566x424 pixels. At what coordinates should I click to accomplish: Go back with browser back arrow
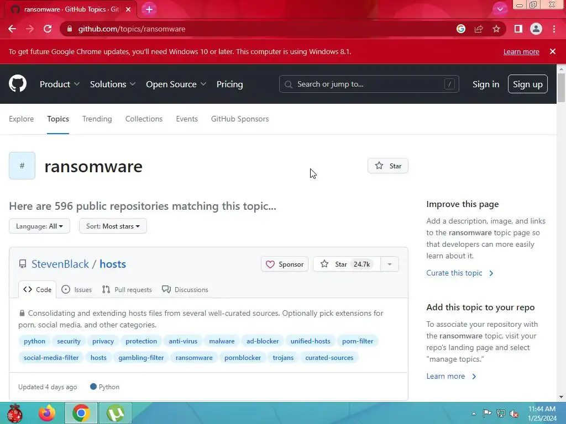pos(12,29)
